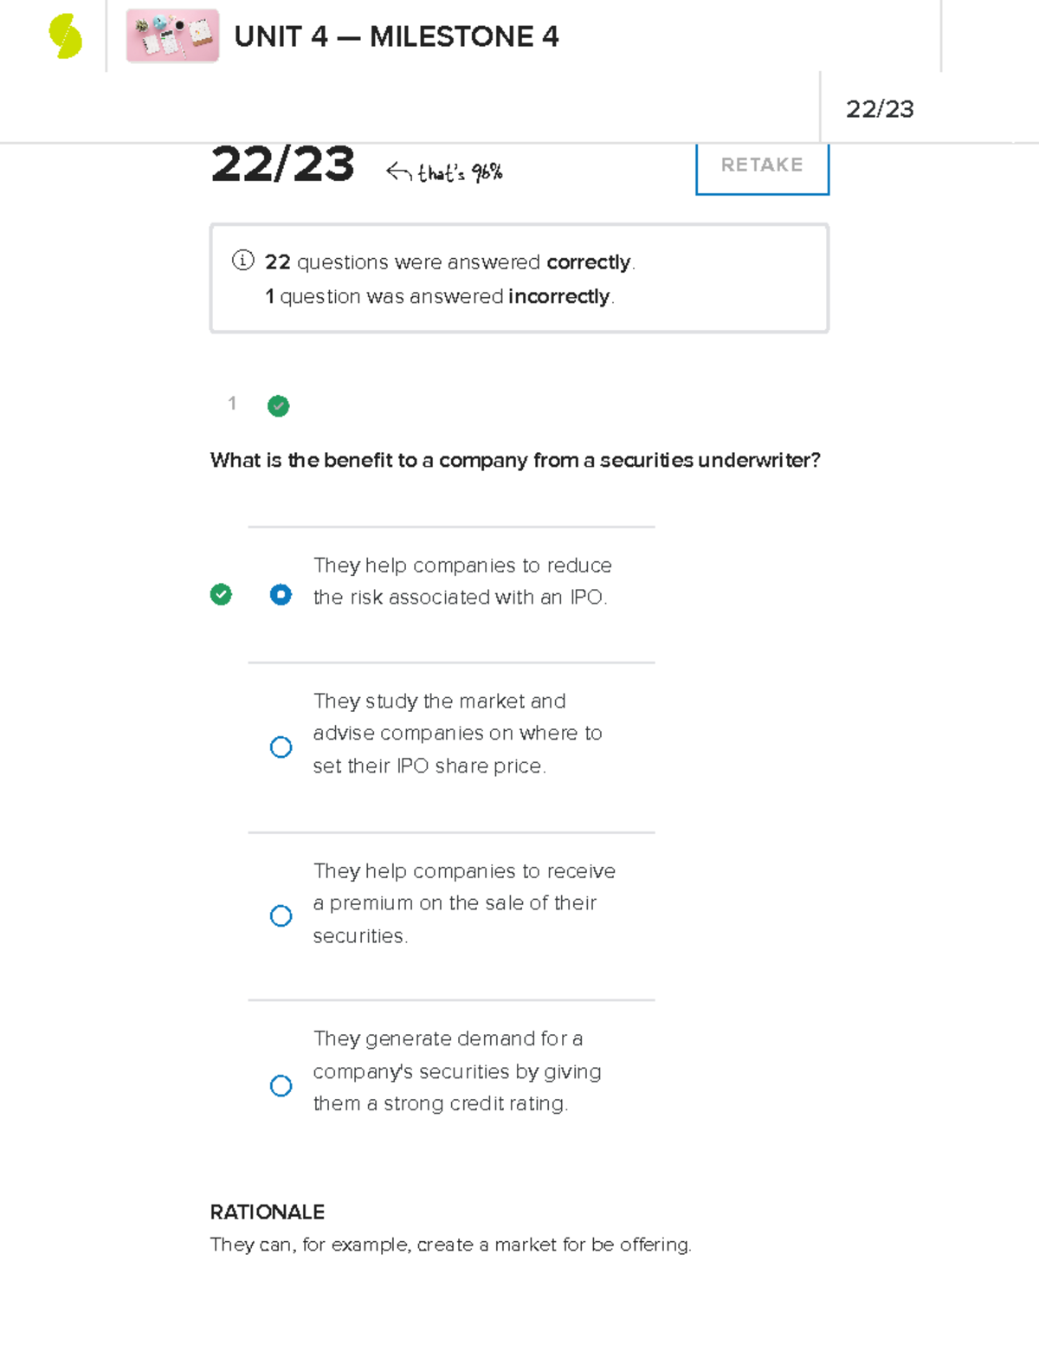Screen dimensions: 1039x1345
Task: Select the radio for the strong credit rating answer
Action: [281, 1085]
